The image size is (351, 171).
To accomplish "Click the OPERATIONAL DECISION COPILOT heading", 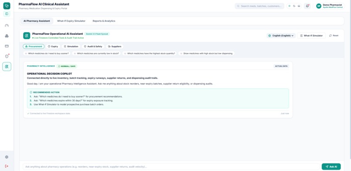I will [x=50, y=74].
